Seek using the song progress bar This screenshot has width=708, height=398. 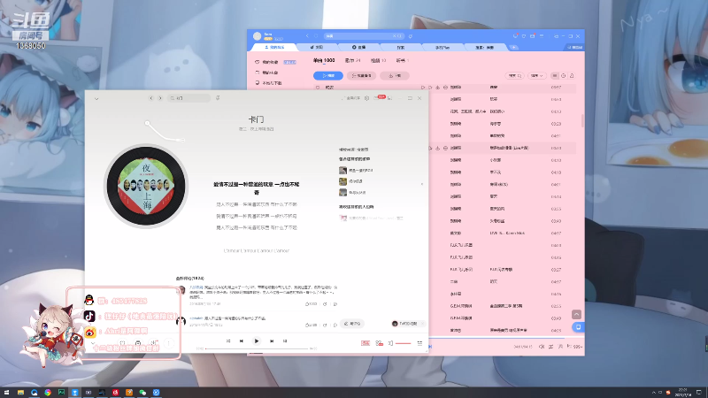(257, 348)
